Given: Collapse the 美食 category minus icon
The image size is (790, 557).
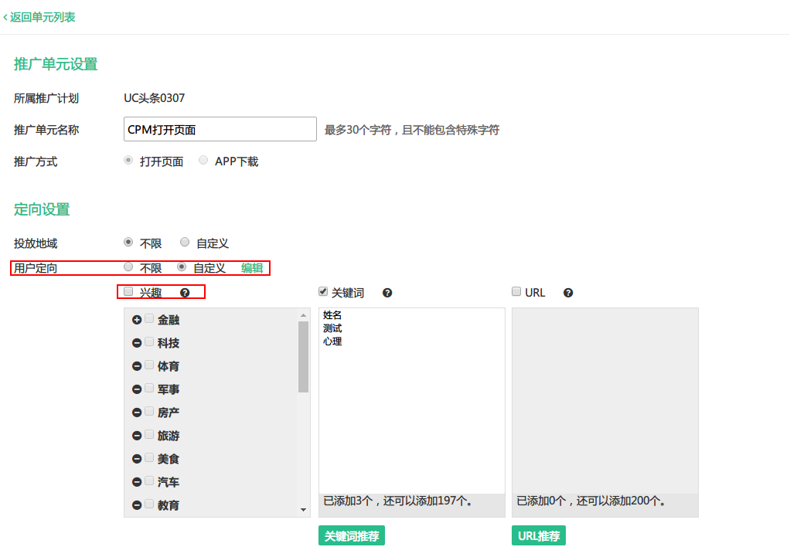Looking at the screenshot, I should (137, 459).
